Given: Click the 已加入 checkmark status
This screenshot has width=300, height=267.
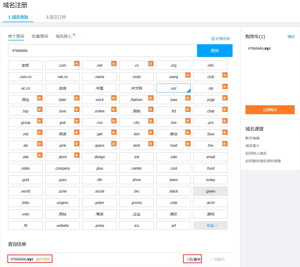Looking at the screenshot, I should tap(217, 259).
